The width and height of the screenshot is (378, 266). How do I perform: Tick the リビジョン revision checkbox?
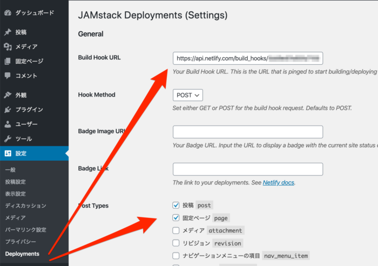pos(175,243)
